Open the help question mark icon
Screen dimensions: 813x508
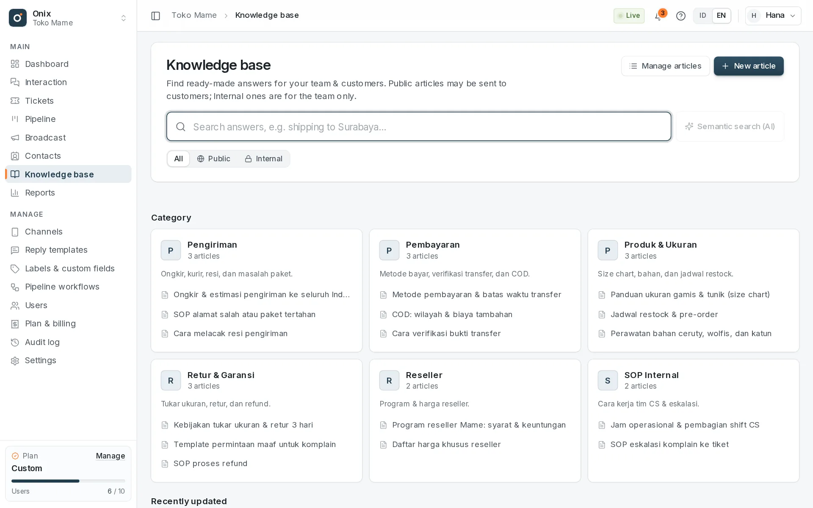tap(680, 16)
